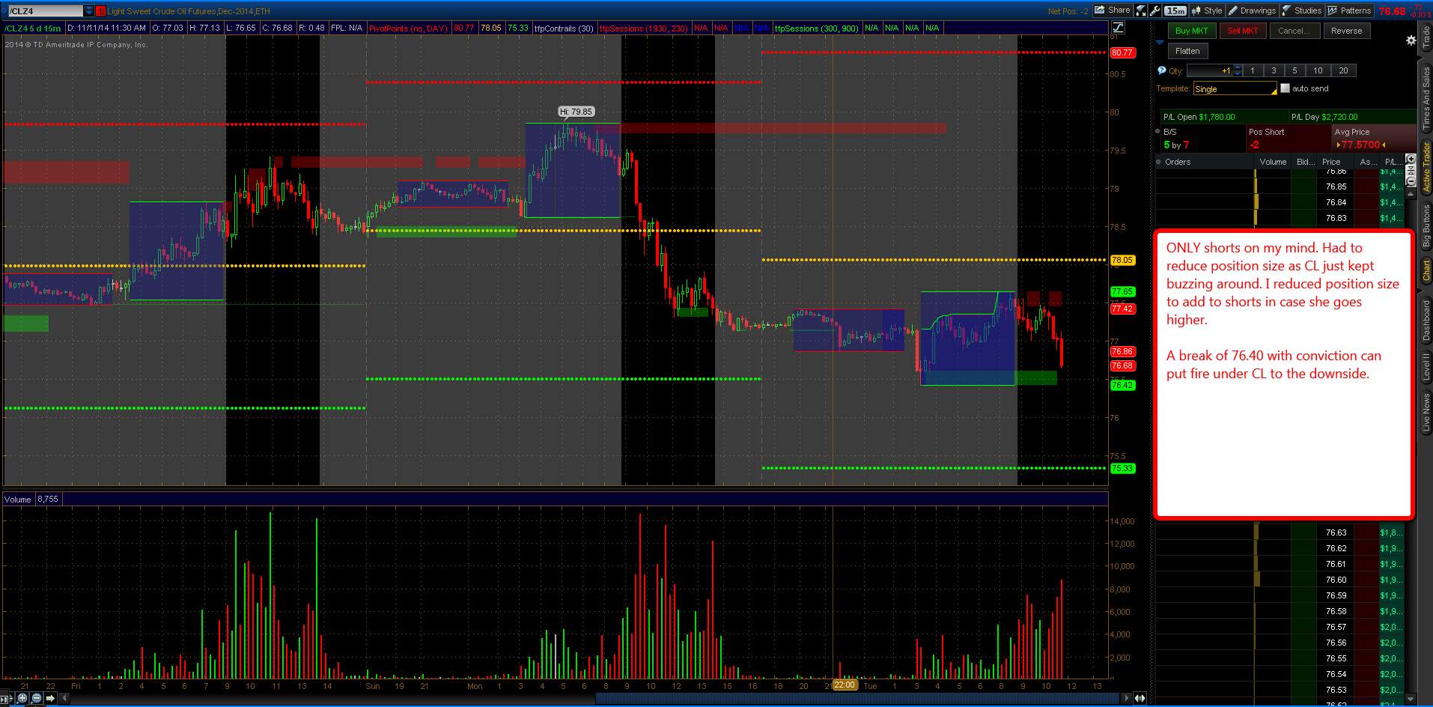Click the Avg Price value 77.5700
This screenshot has height=707, width=1433.
click(1360, 145)
